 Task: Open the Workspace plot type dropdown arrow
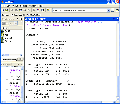click(x=7, y=23)
